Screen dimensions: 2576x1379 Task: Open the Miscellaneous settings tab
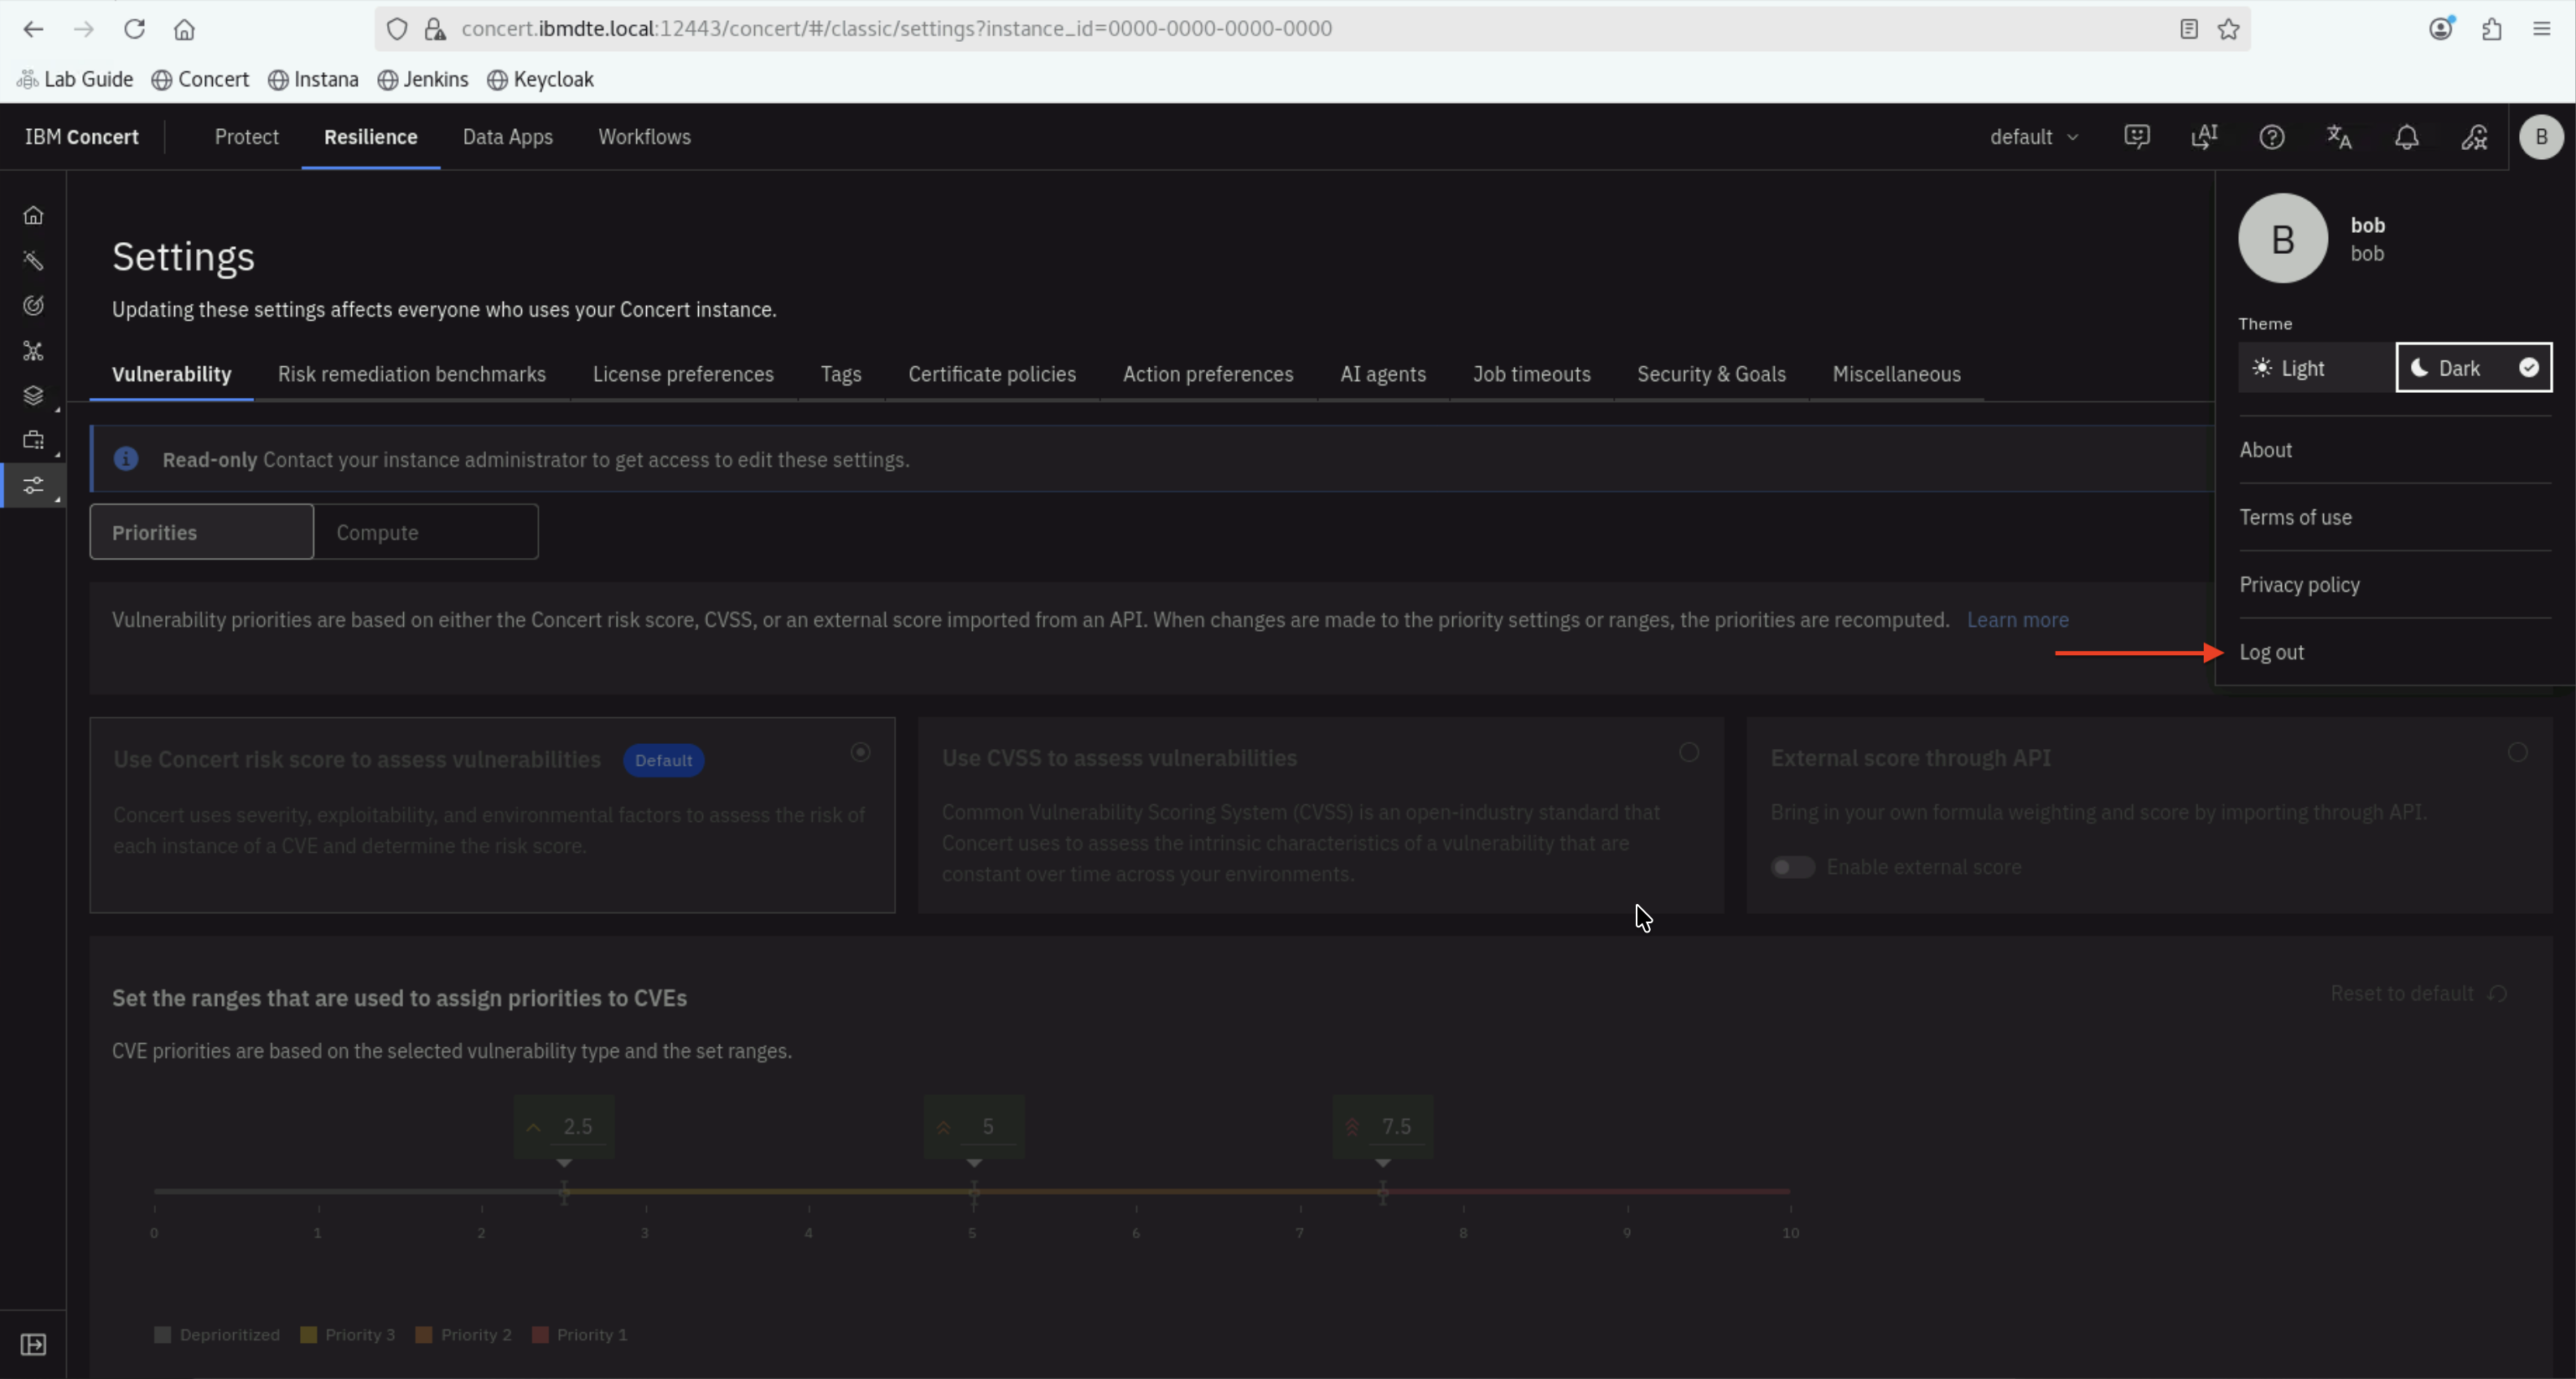1896,374
